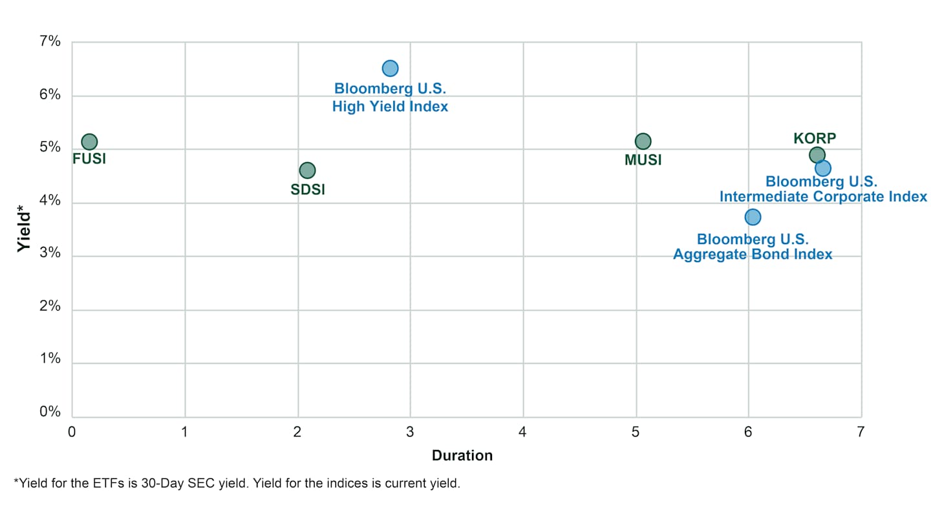Select the Intermediate Corporate Index blue dot

pos(823,169)
